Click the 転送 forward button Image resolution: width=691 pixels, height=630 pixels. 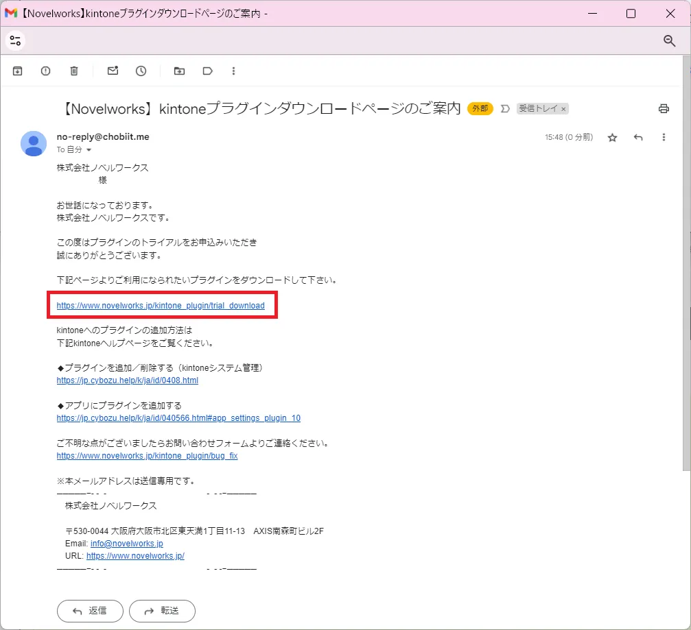pos(162,611)
